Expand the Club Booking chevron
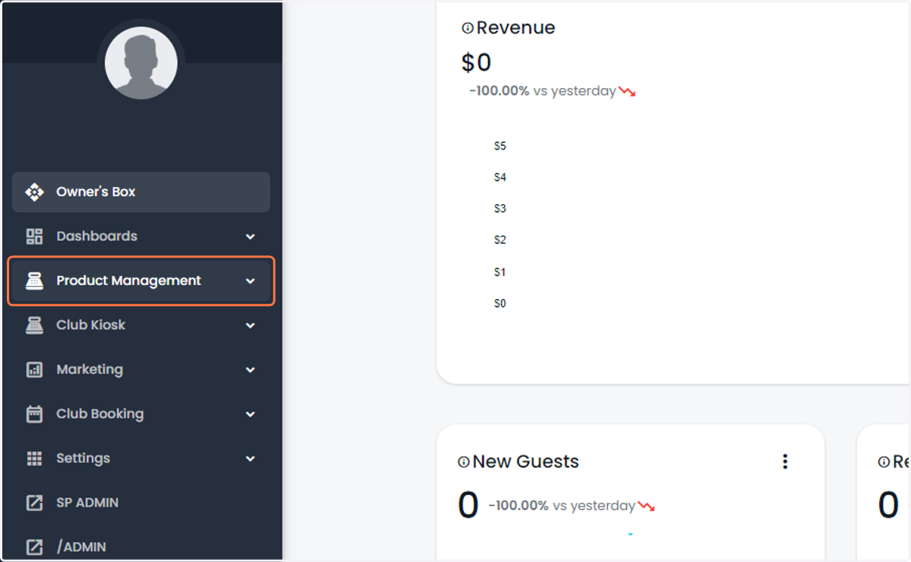Image resolution: width=911 pixels, height=562 pixels. point(251,415)
